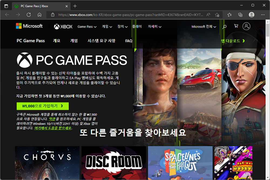This screenshot has width=270, height=180.
Task: Close the PC Game Pass browser tab
Action: [67, 6]
